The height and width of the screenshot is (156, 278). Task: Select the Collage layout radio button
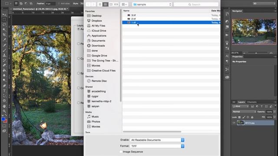click(78, 88)
